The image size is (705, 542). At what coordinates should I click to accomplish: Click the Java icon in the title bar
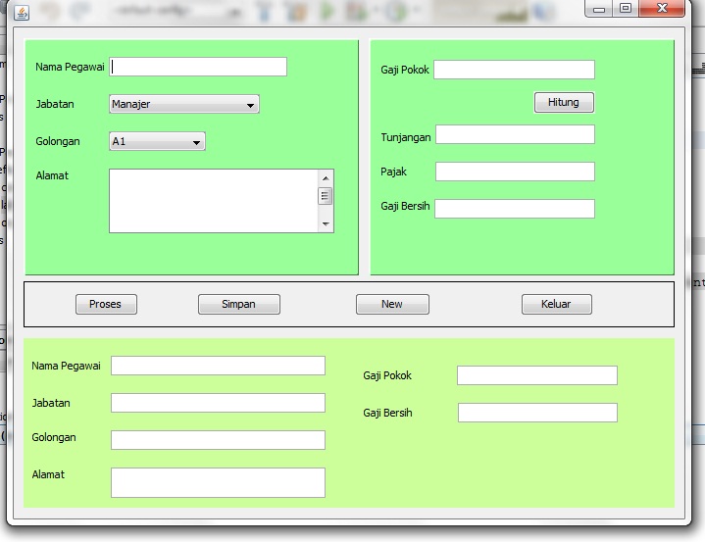(22, 13)
